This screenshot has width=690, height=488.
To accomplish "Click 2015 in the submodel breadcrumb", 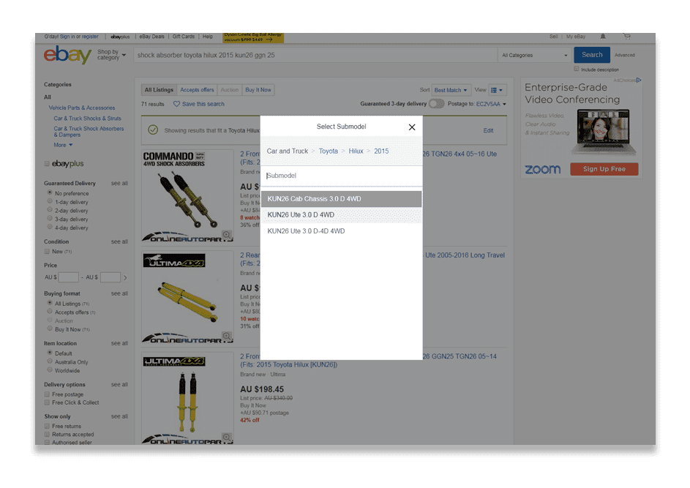I will coord(381,151).
